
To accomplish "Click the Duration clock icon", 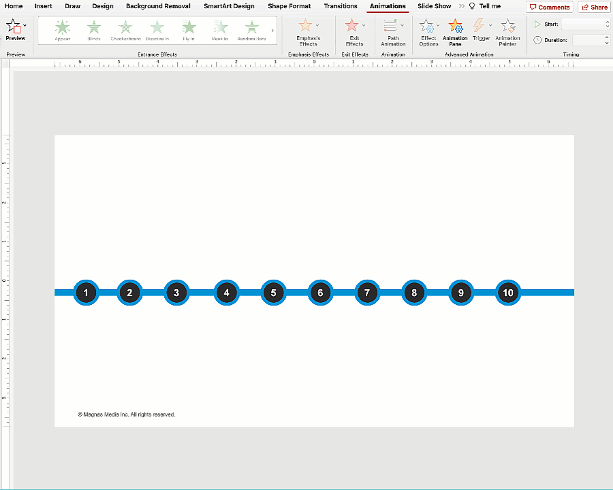I will click(x=537, y=40).
